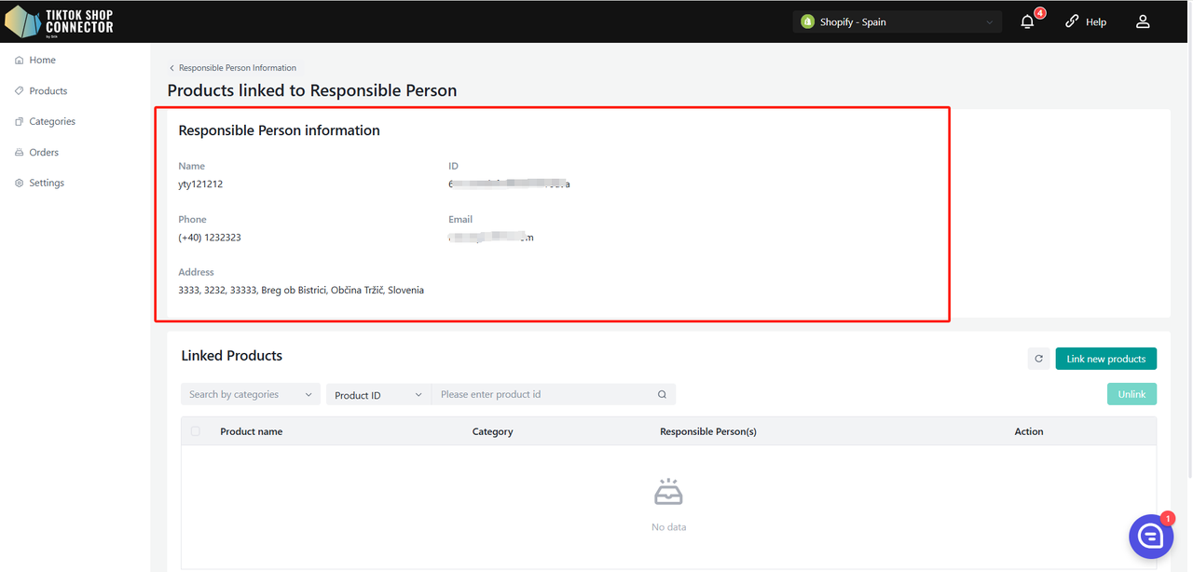Open the notifications bell
Viewport: 1193px width, 572px height.
point(1027,21)
